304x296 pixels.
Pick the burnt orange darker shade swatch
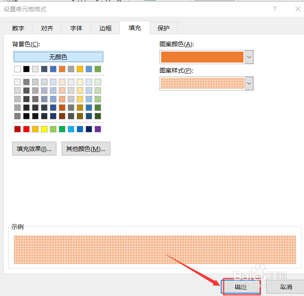tap(62, 108)
